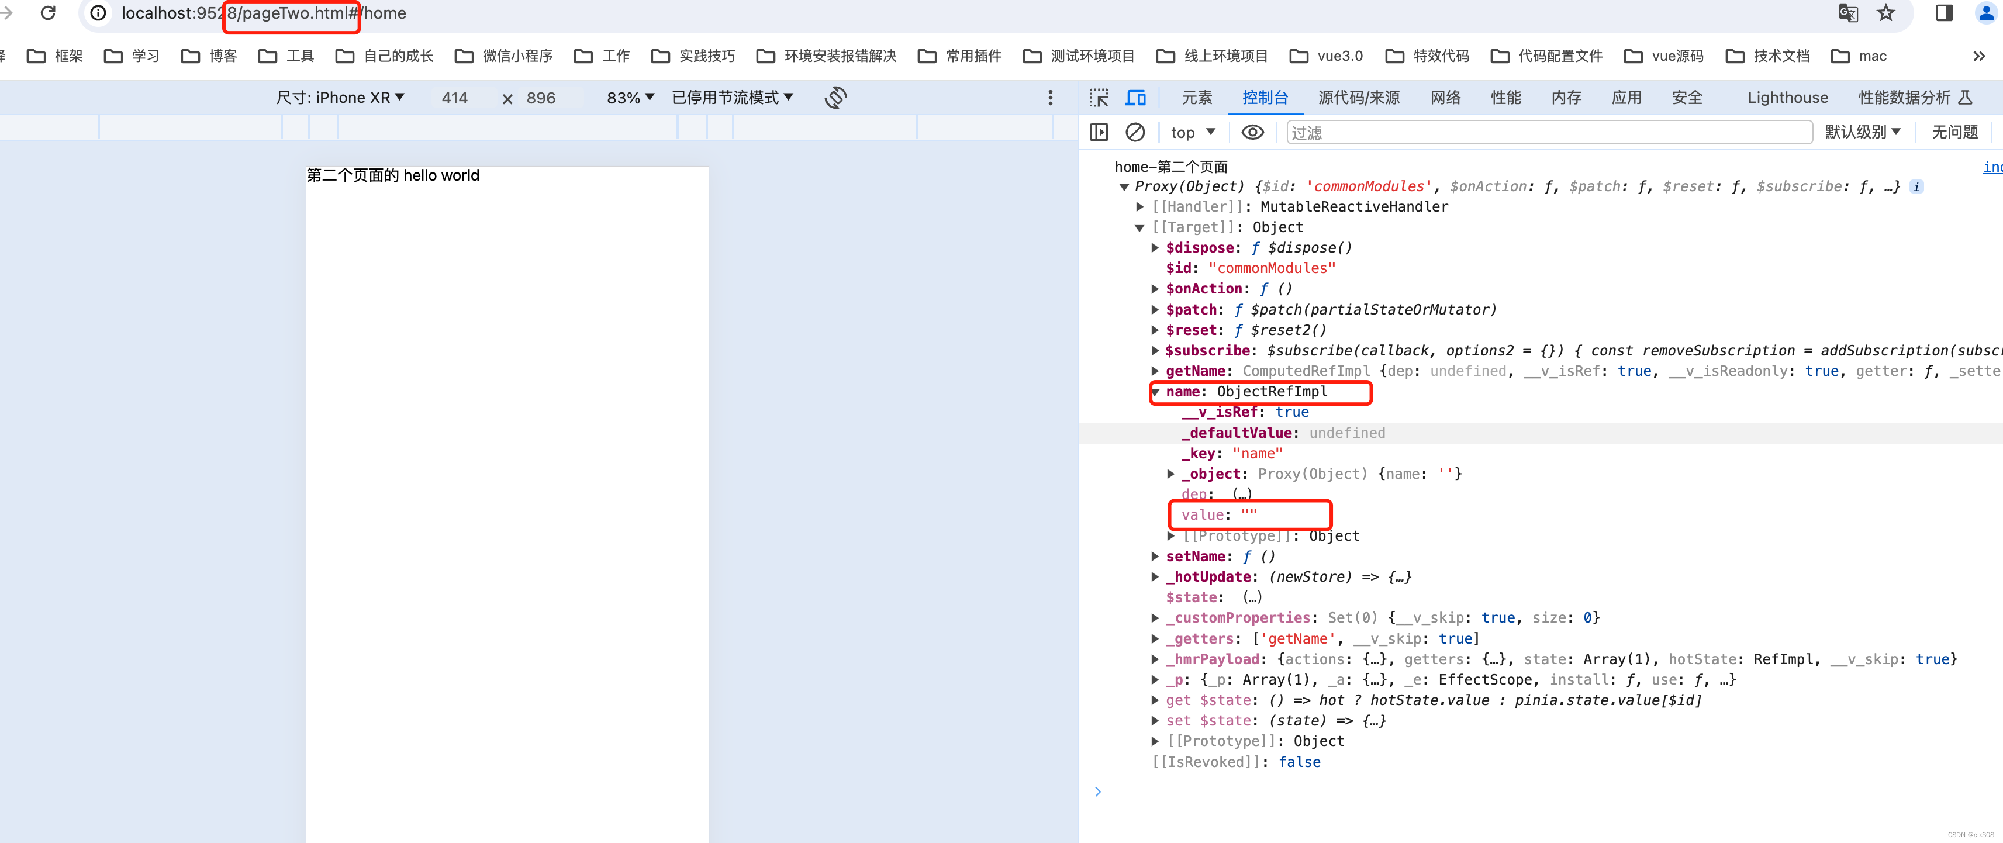Switch to the 网络 tab
Screen dimensions: 2003x843
(1445, 97)
